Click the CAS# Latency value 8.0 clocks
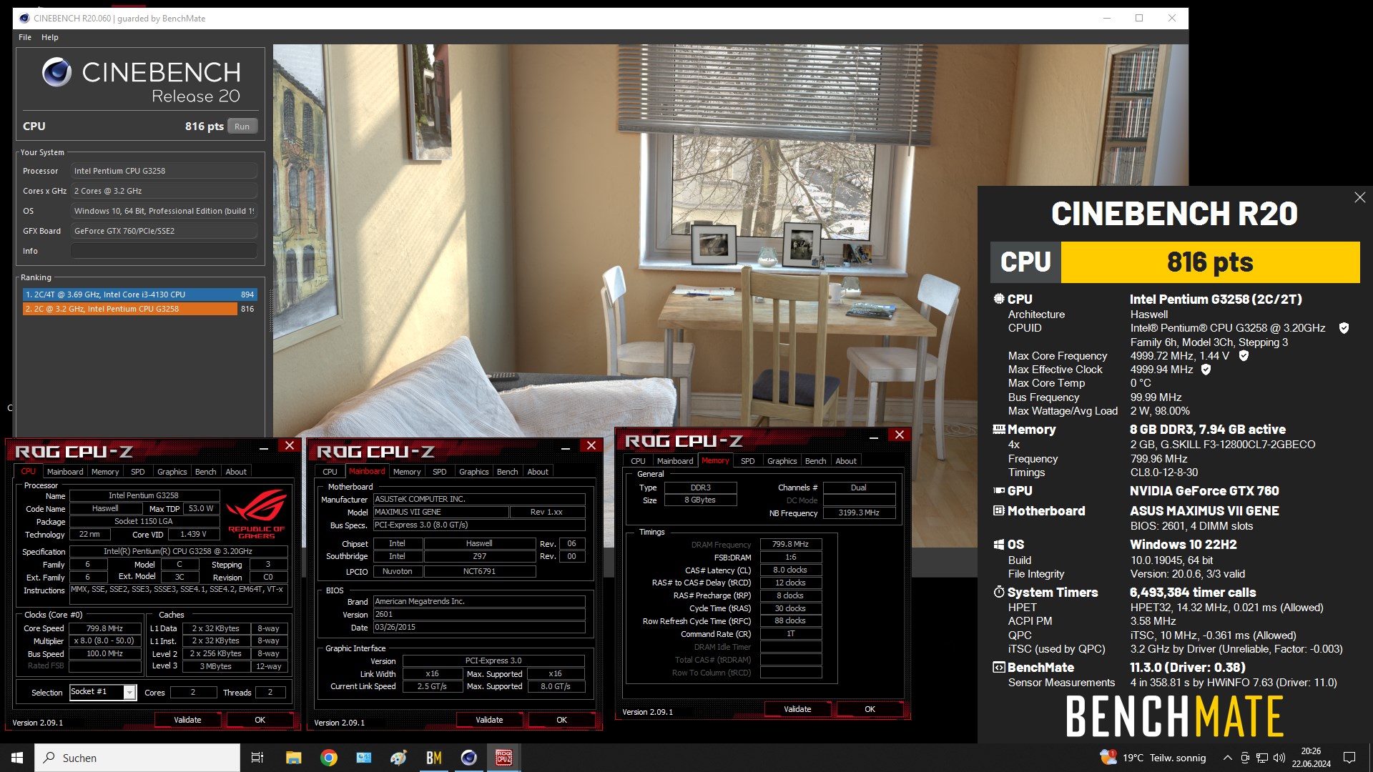The image size is (1373, 772). [790, 570]
